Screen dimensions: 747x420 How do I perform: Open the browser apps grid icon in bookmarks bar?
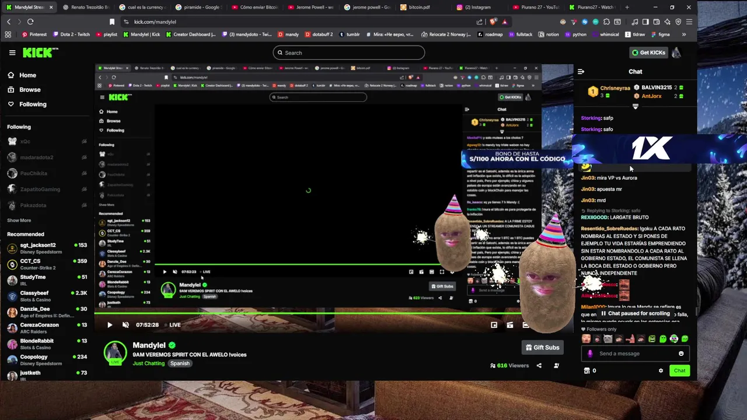point(8,34)
